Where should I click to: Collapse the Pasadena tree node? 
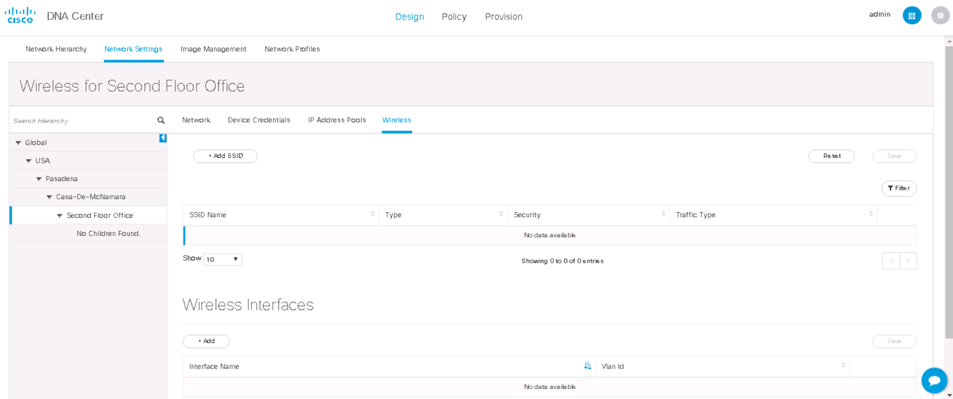coord(39,179)
